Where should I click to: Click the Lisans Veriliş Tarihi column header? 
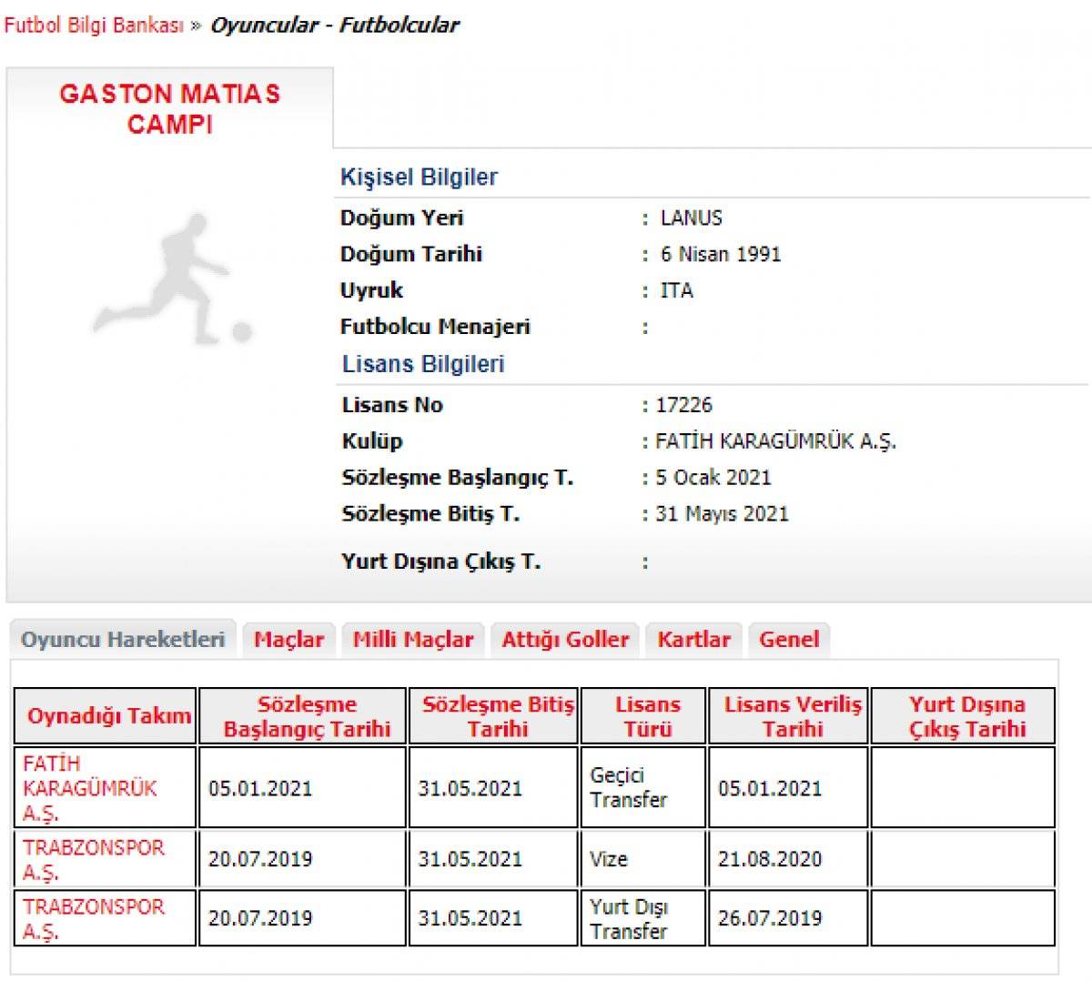793,716
